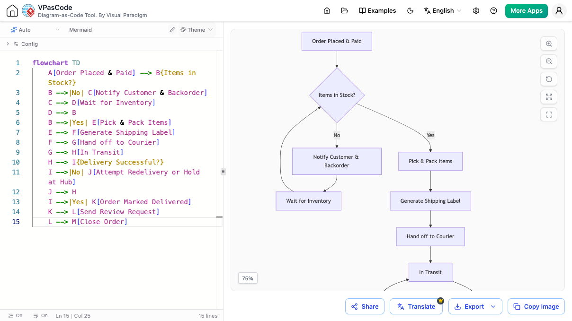Click the 'flowchart TD' code line
Viewport: 572px width, 321px height.
(56, 63)
